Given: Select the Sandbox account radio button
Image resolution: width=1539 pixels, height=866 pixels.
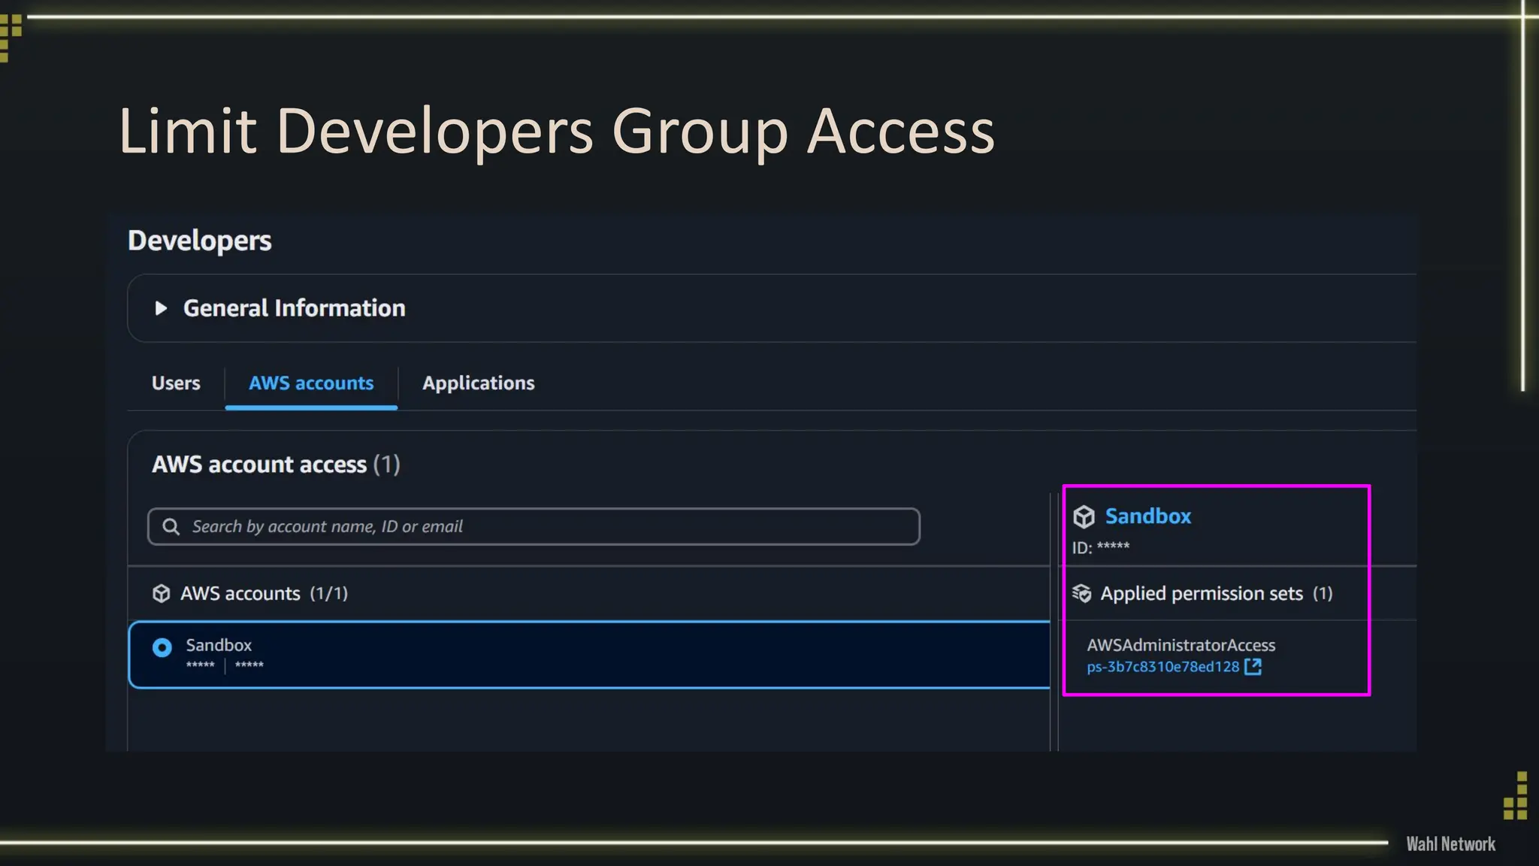Looking at the screenshot, I should pyautogui.click(x=162, y=647).
